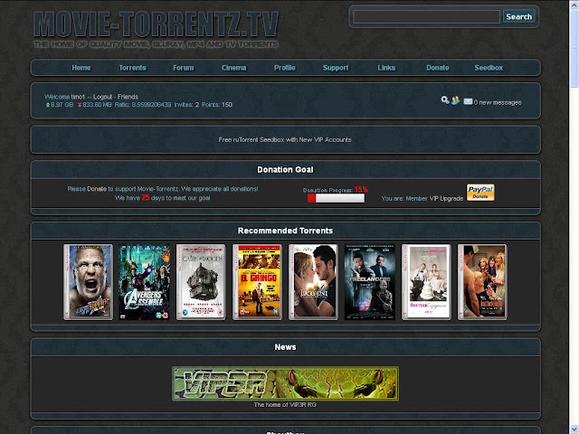Click the Invites: 2 text
The image size is (579, 434).
(186, 105)
